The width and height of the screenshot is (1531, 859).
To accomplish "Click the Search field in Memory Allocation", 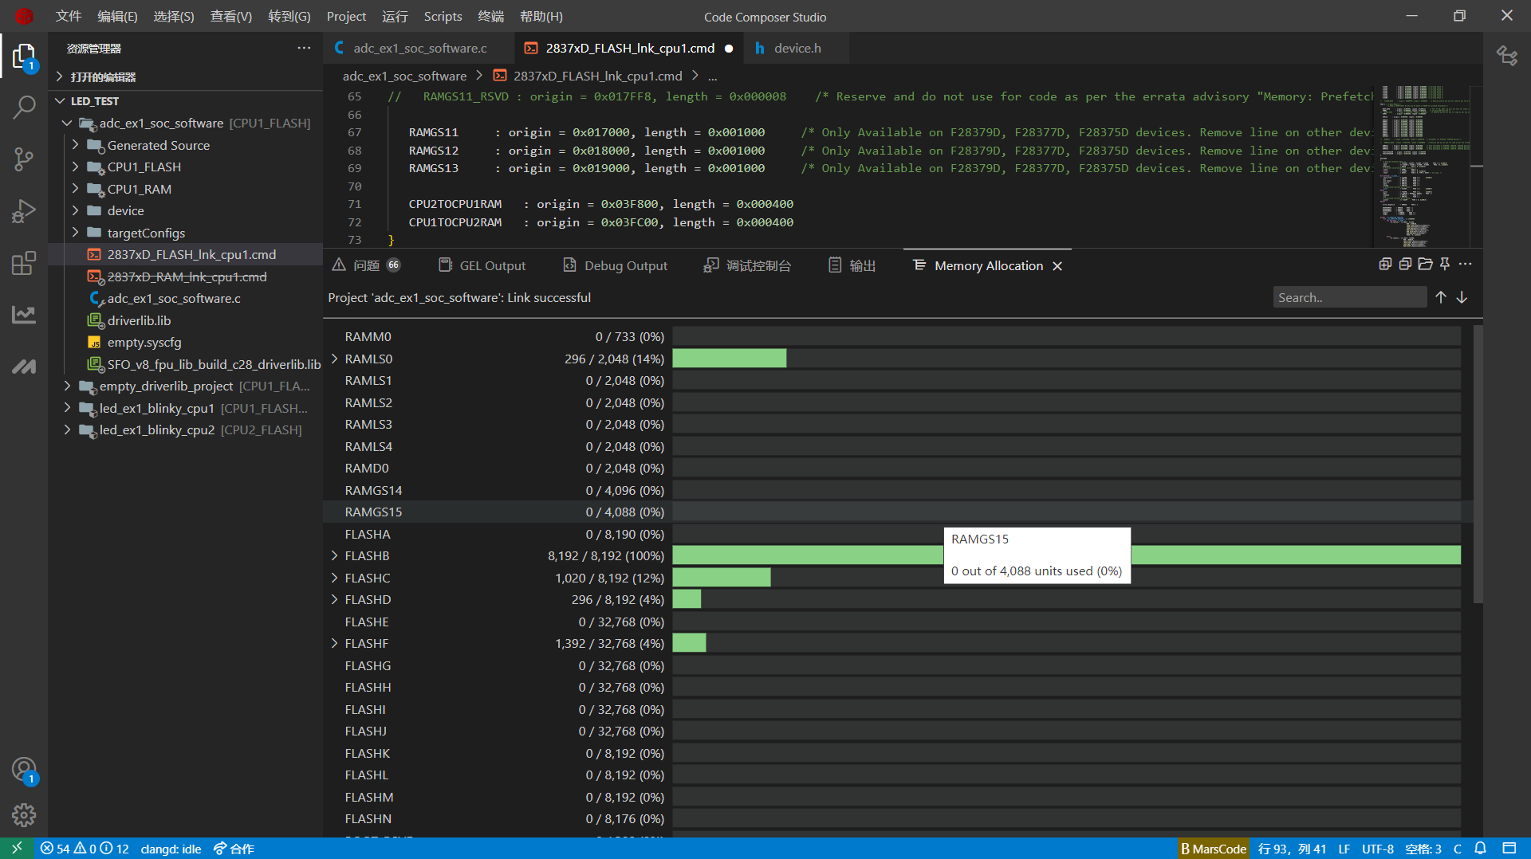I will pyautogui.click(x=1349, y=296).
